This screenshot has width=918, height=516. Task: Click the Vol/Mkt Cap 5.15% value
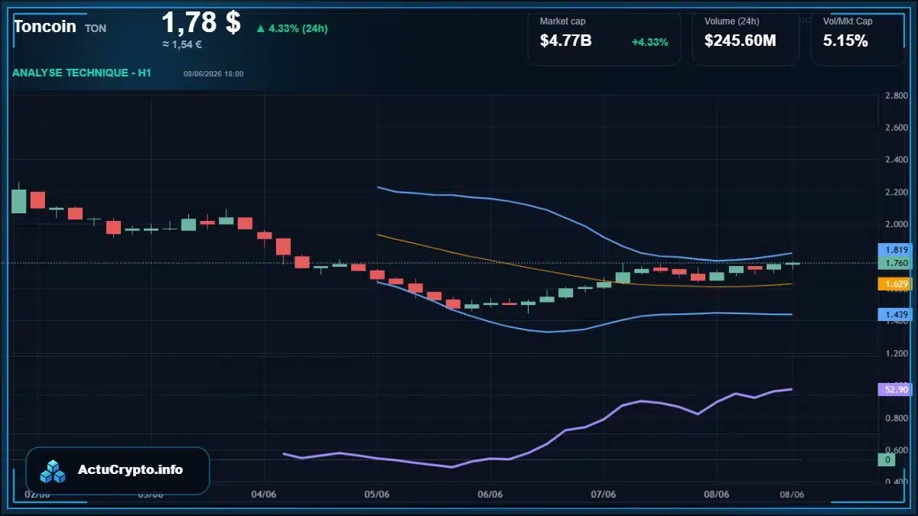[x=845, y=41]
